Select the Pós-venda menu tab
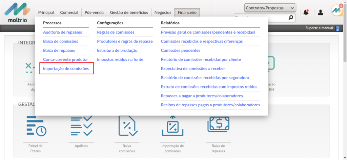The image size is (347, 160). (x=94, y=12)
